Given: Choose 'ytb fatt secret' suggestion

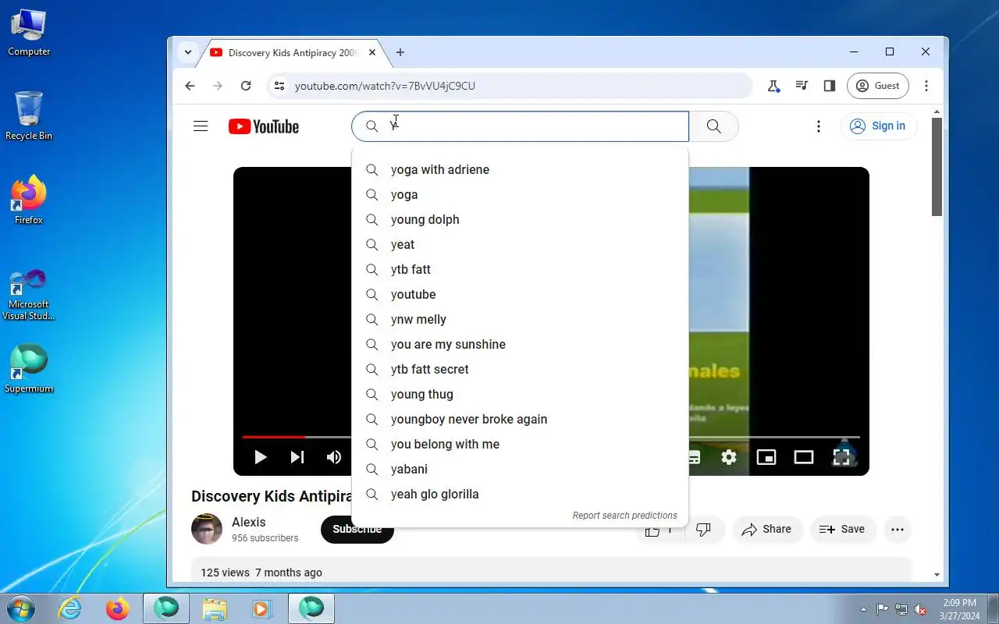Looking at the screenshot, I should point(520,369).
